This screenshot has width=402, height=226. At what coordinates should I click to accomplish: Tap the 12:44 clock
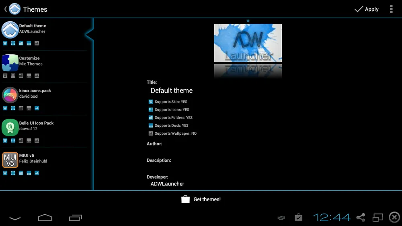pos(332,218)
